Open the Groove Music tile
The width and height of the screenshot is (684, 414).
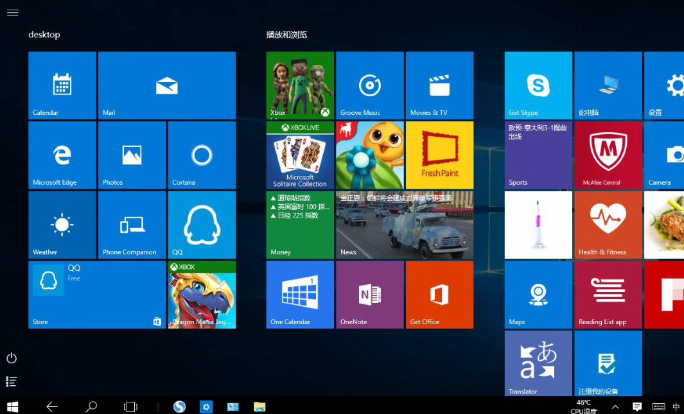(x=369, y=85)
